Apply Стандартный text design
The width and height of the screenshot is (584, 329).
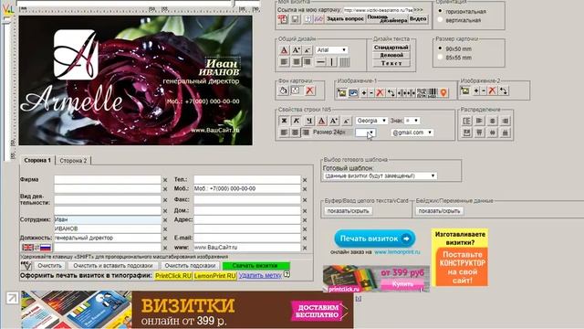click(391, 48)
